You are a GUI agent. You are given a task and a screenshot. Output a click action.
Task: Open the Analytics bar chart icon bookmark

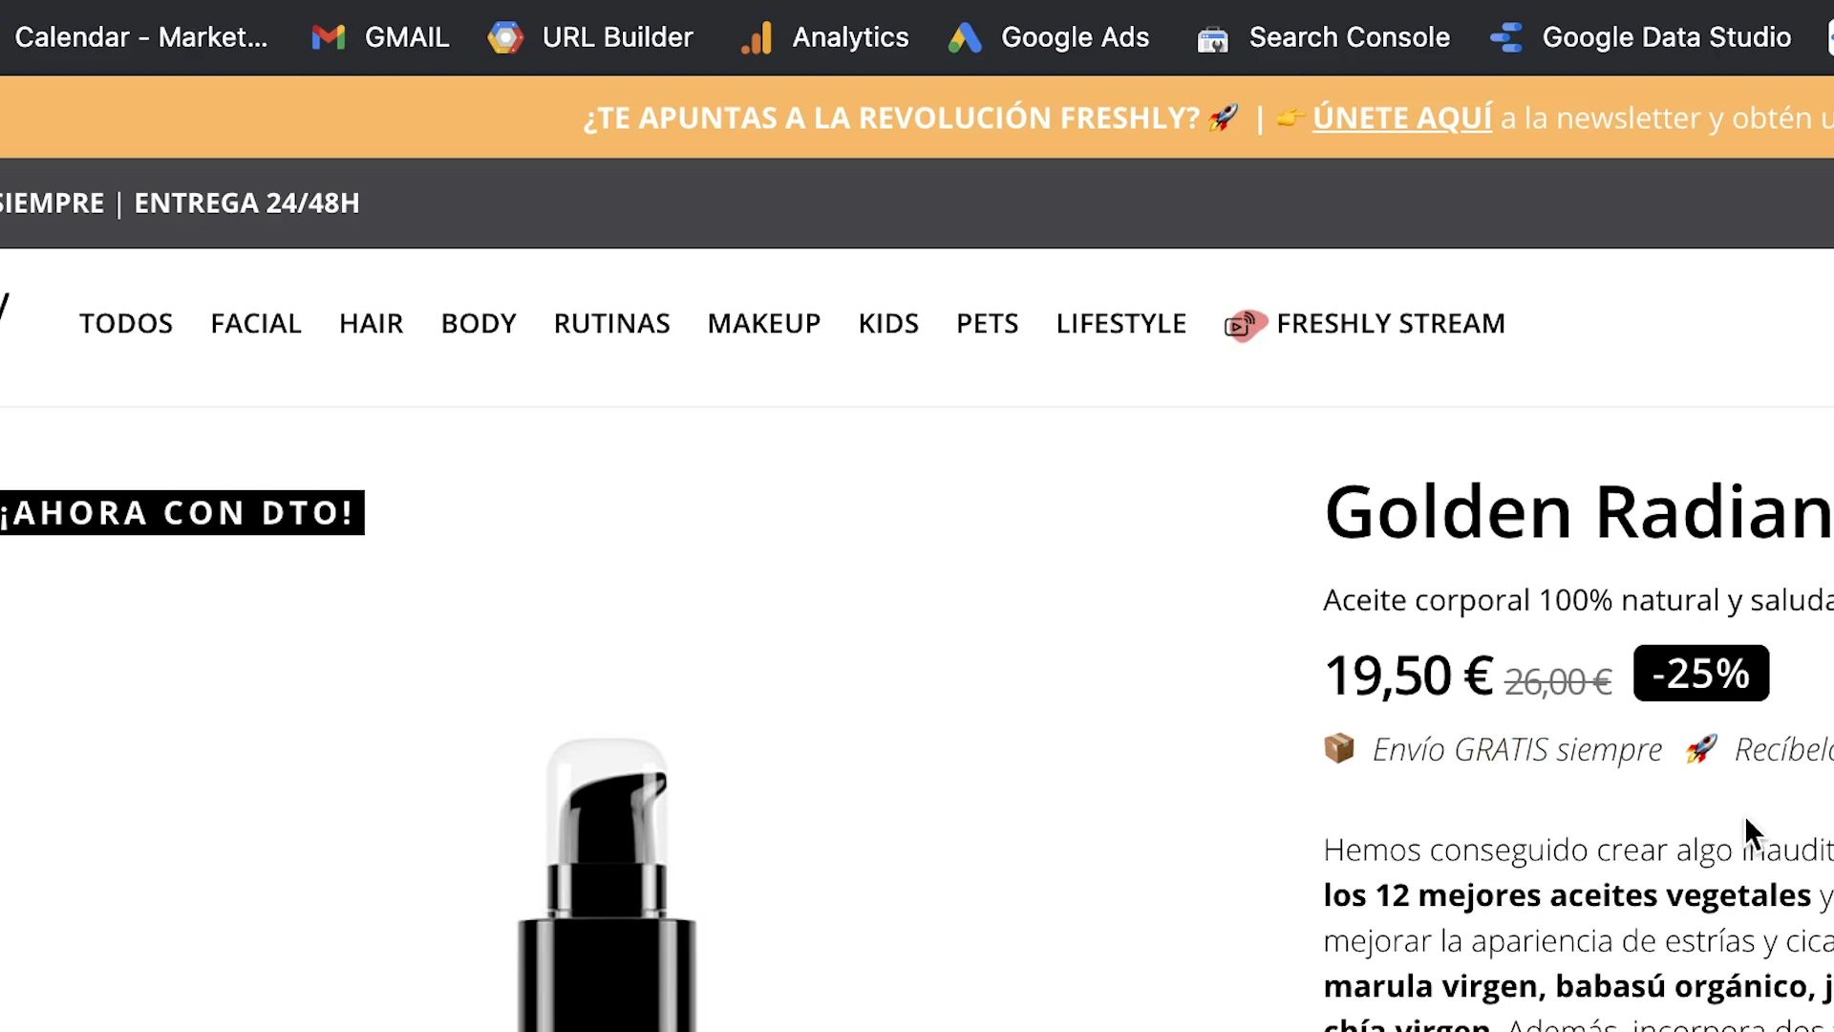[x=757, y=38]
